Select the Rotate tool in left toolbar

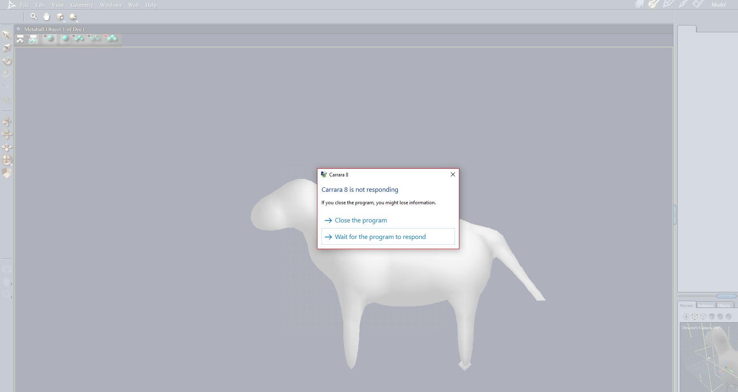[x=6, y=61]
